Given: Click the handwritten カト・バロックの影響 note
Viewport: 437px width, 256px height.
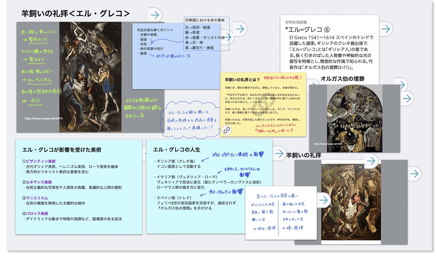Looking at the screenshot, I should [x=226, y=192].
